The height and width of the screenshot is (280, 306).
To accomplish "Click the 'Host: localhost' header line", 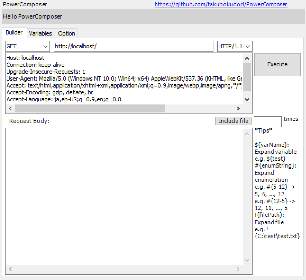I will 25,58.
